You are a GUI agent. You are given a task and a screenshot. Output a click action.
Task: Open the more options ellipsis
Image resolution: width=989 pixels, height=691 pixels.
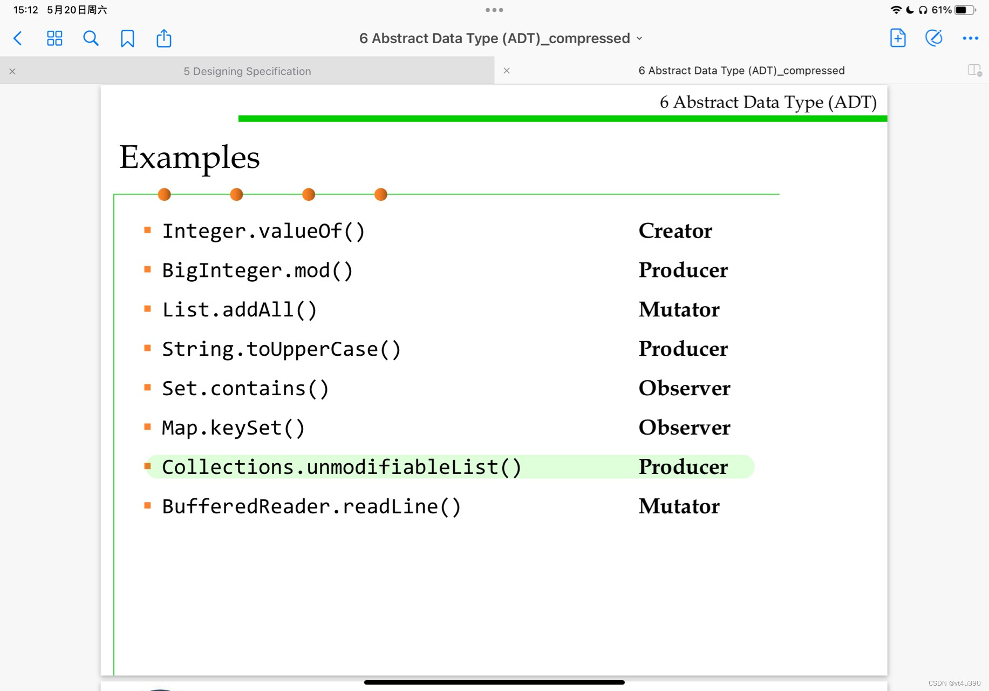(x=970, y=38)
